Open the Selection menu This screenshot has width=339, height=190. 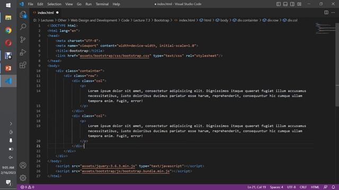point(54,4)
